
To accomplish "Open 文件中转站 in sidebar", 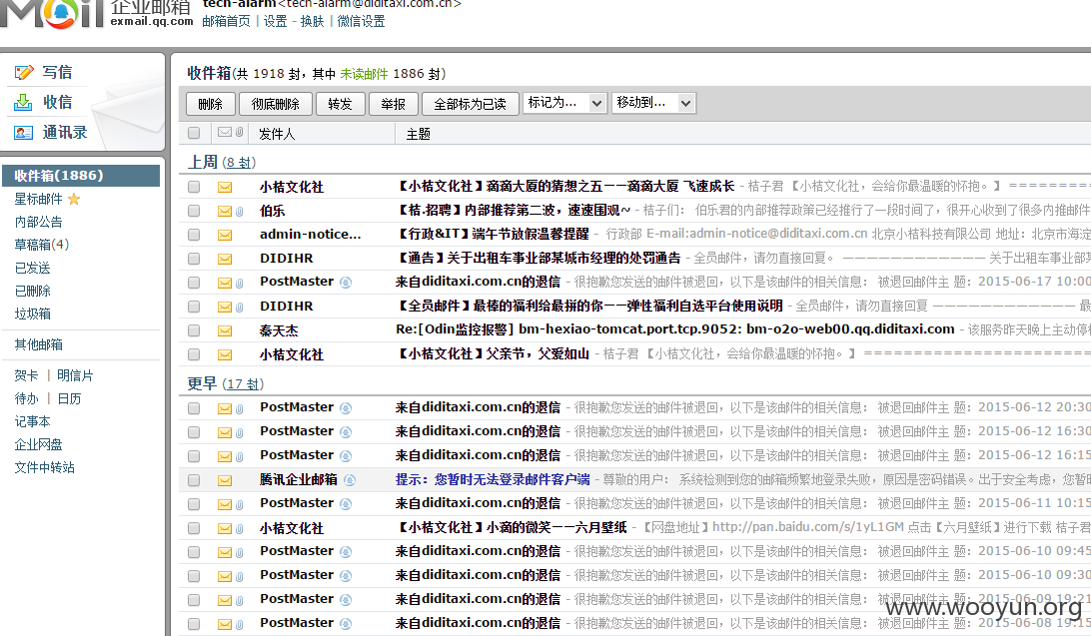I will (45, 468).
